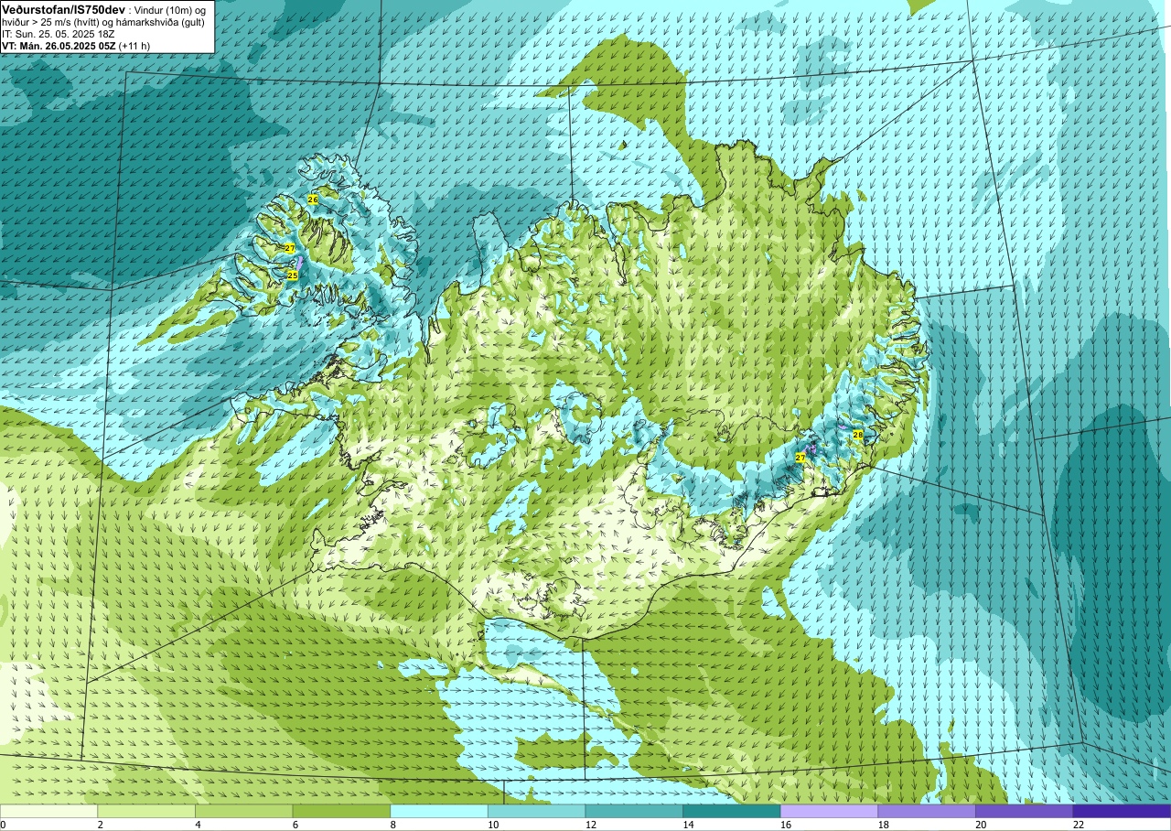Screen dimensions: 1171x831
Task: Click the light yellow-green 2–4 m/s legend swatch
Action: point(146,811)
